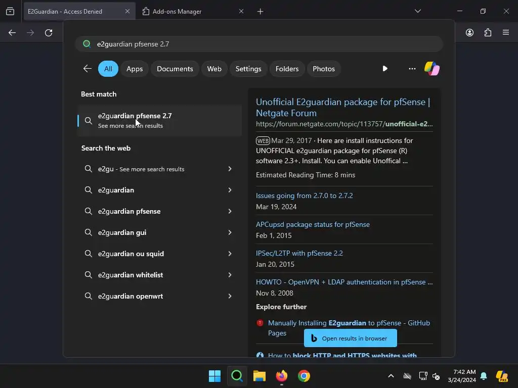Click Open results in browser button
518x388 pixels.
coord(350,338)
